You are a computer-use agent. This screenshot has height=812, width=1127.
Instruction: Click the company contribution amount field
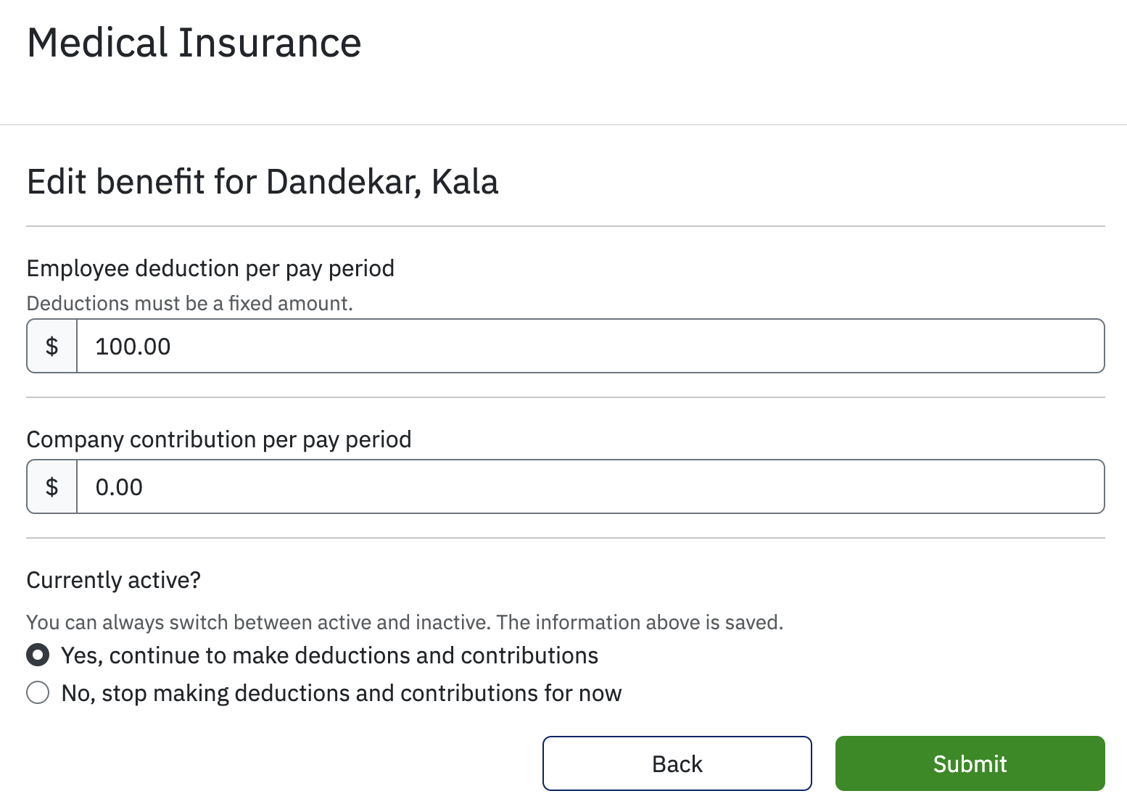click(x=508, y=486)
